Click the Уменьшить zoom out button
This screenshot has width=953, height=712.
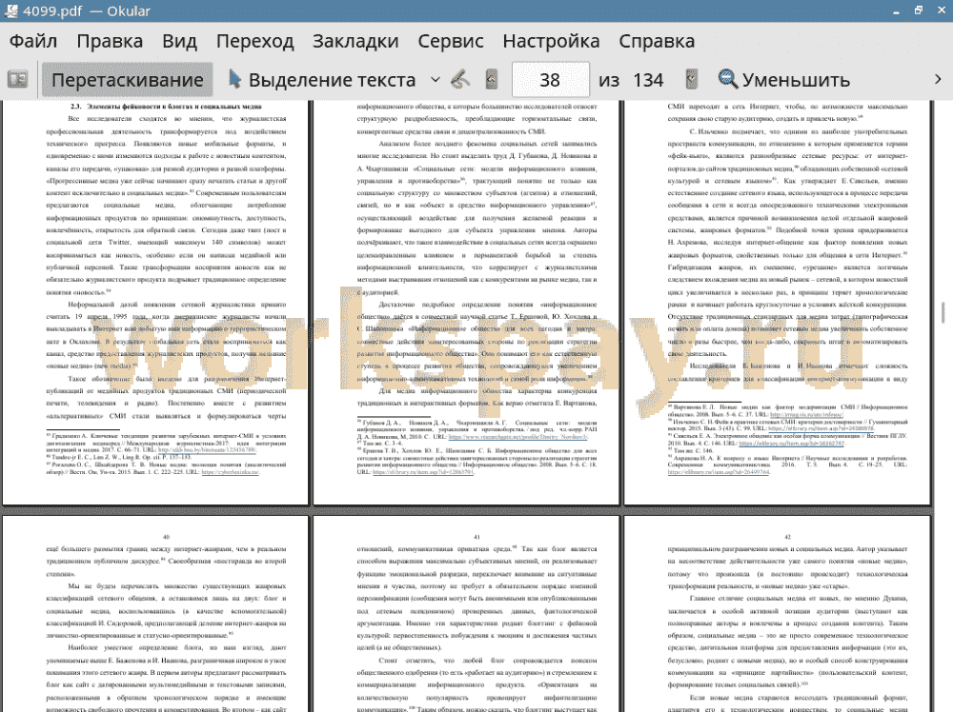(x=784, y=80)
